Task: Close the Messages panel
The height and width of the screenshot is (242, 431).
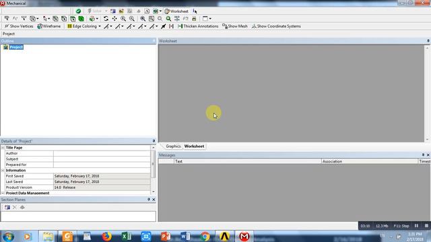Action: [x=428, y=155]
